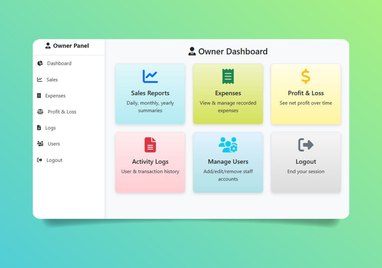
Task: Click the Owner Dashboard title icon
Action: 192,51
